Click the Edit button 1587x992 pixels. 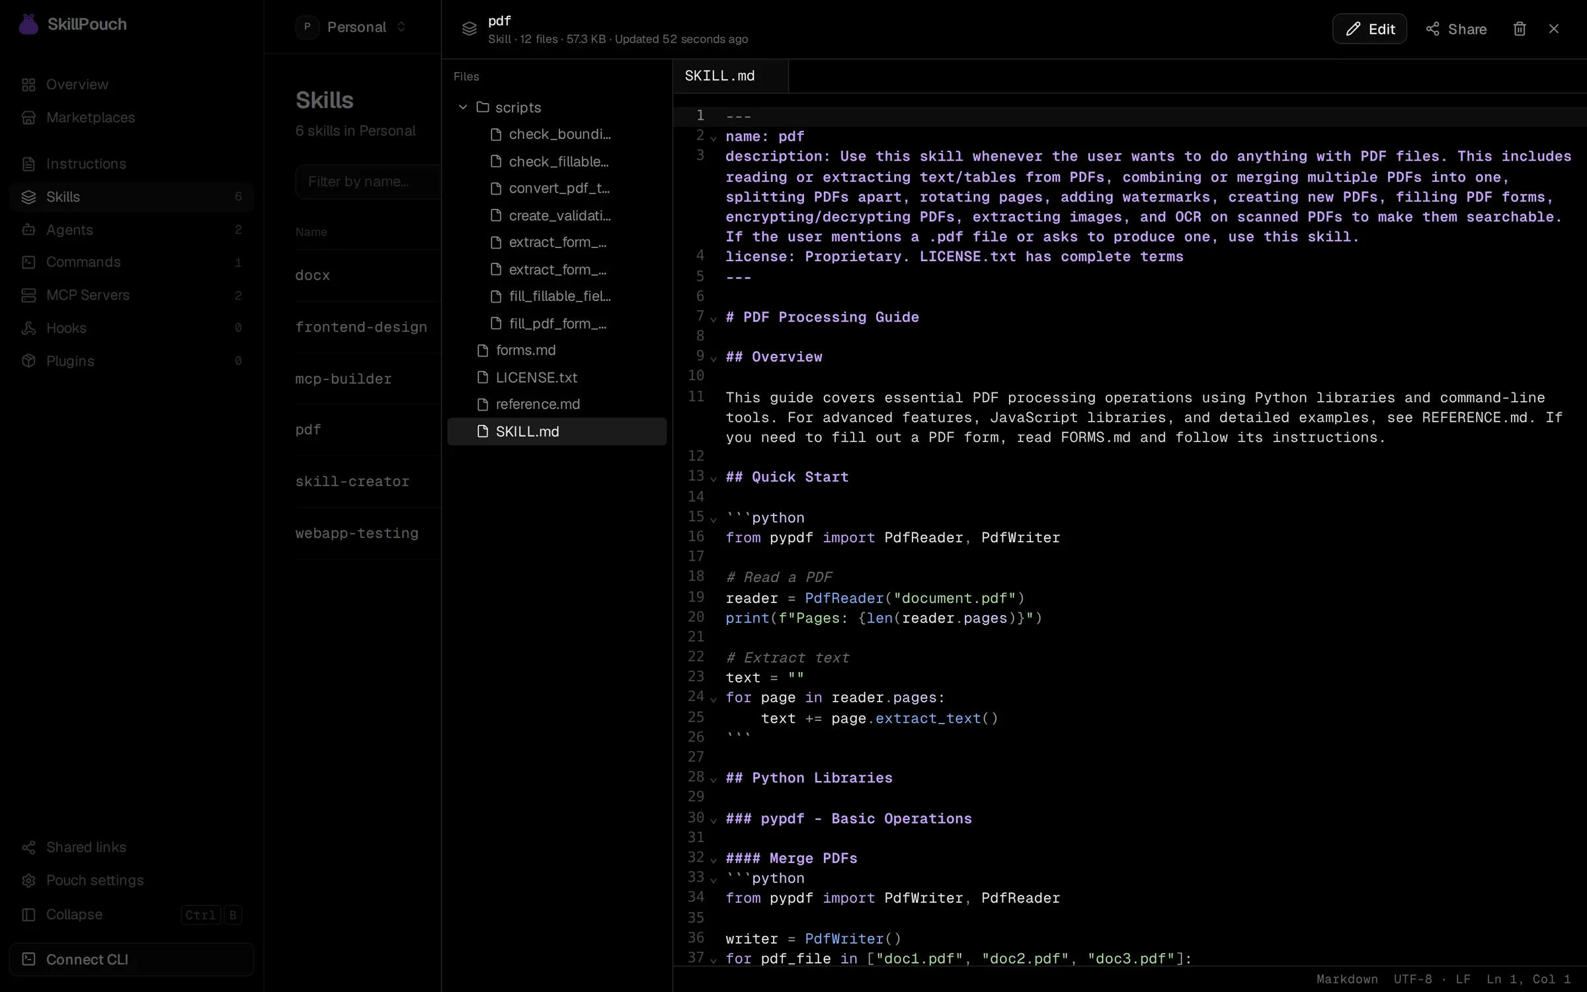click(x=1369, y=29)
